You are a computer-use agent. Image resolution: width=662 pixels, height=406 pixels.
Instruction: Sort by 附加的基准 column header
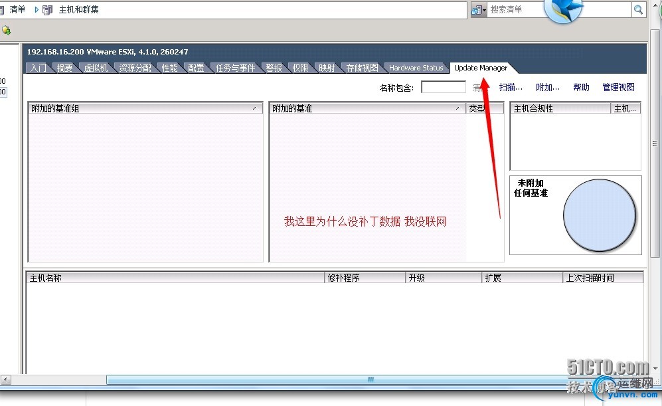click(x=367, y=108)
